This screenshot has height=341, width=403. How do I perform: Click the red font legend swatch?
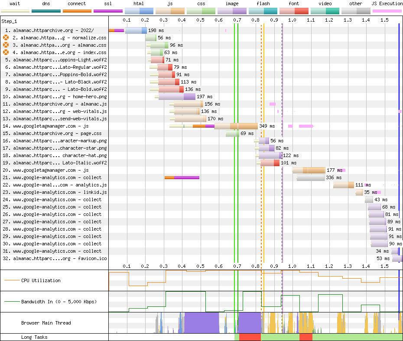294,10
